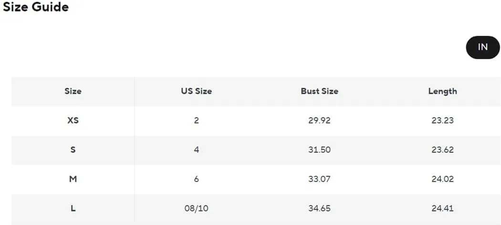Click bust size value 33.07
This screenshot has height=225, width=501.
319,179
